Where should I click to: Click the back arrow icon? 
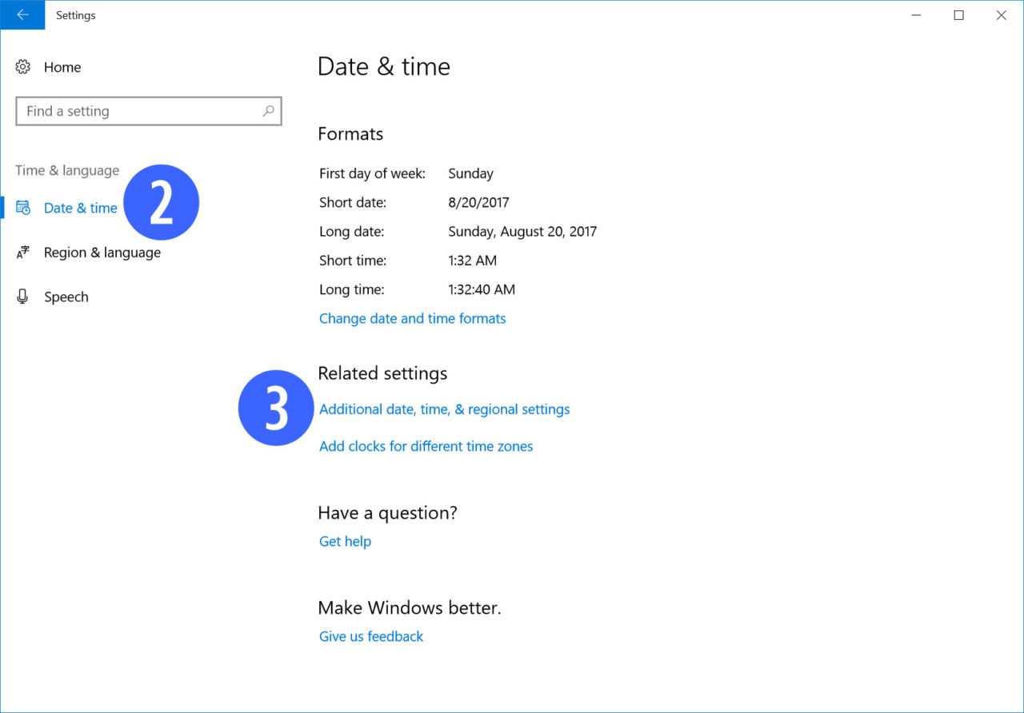22,14
